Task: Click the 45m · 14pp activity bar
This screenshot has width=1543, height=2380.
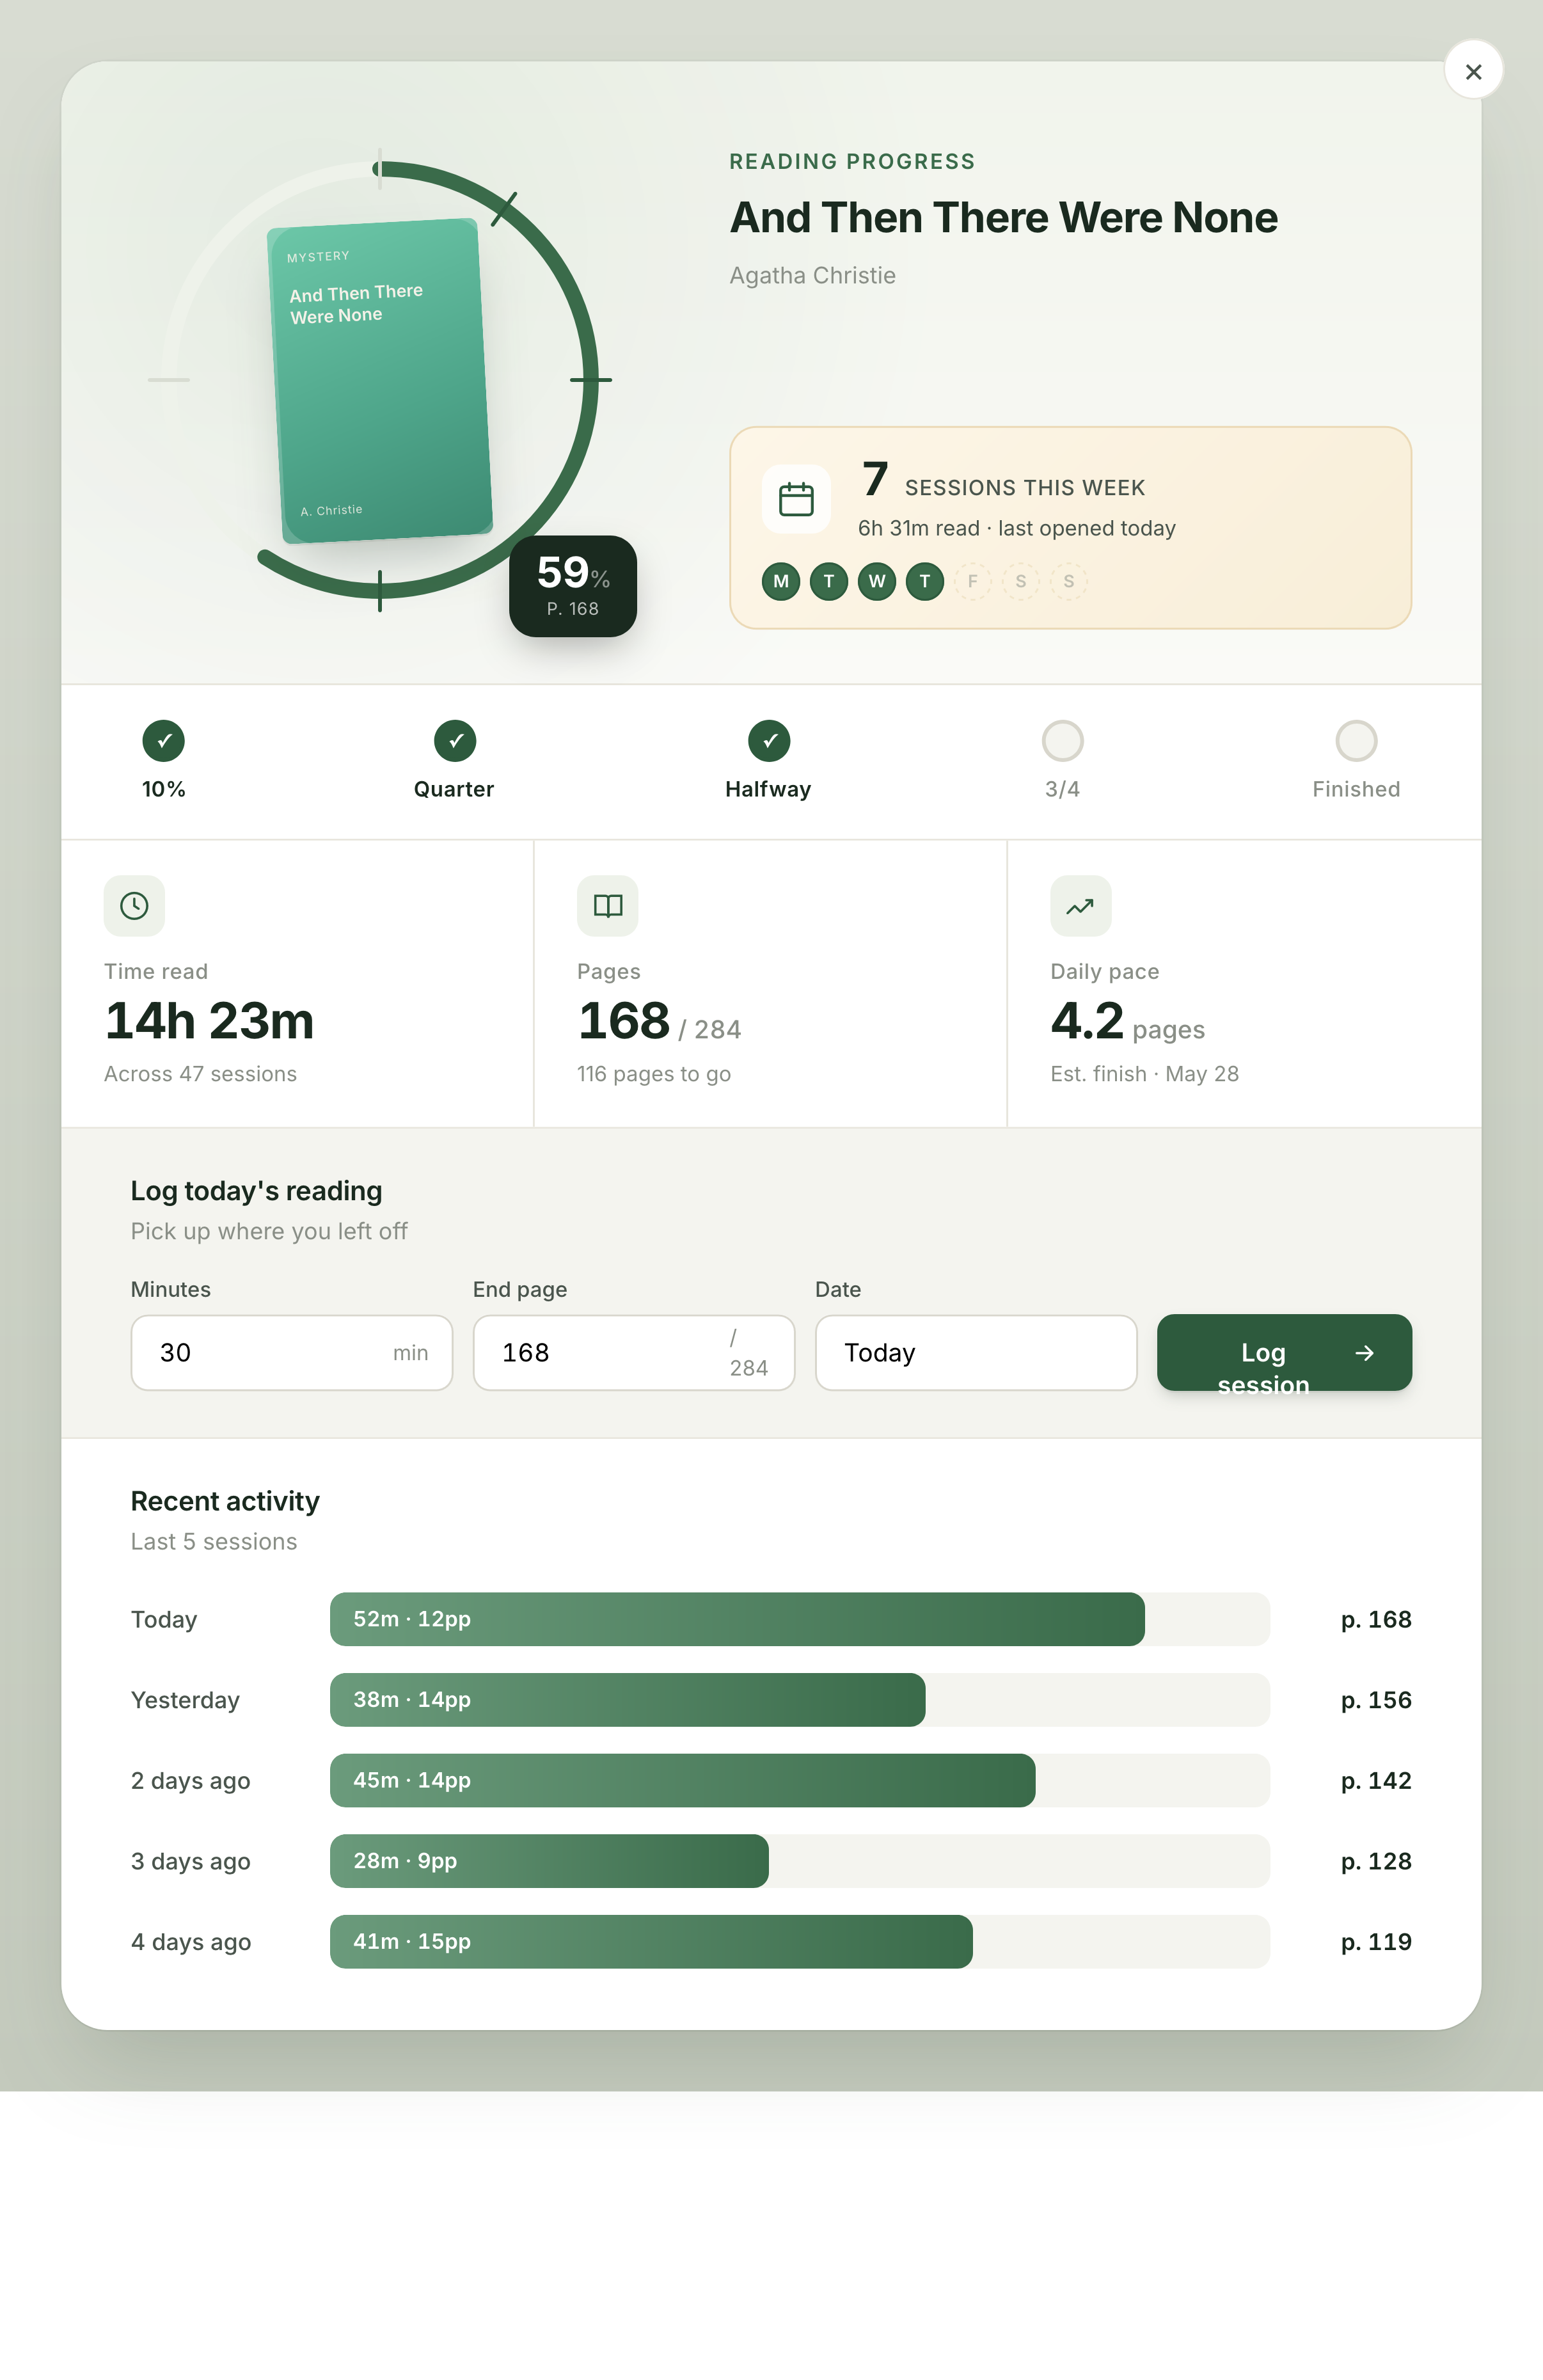Action: [x=682, y=1781]
